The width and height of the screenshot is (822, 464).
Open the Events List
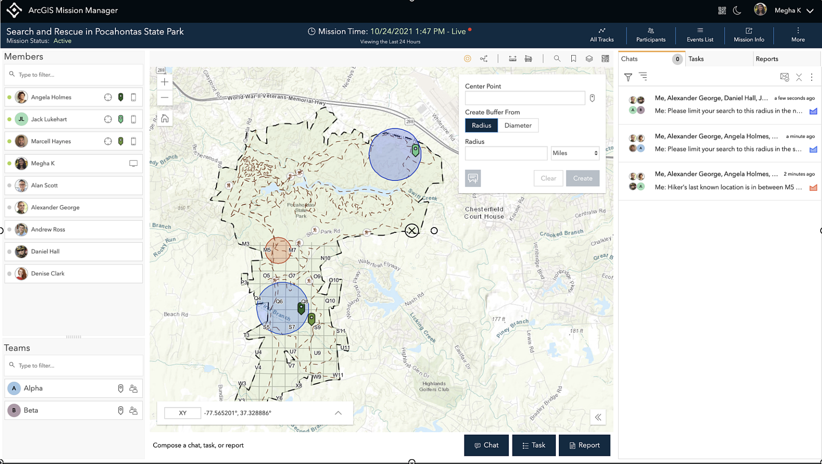pos(700,35)
